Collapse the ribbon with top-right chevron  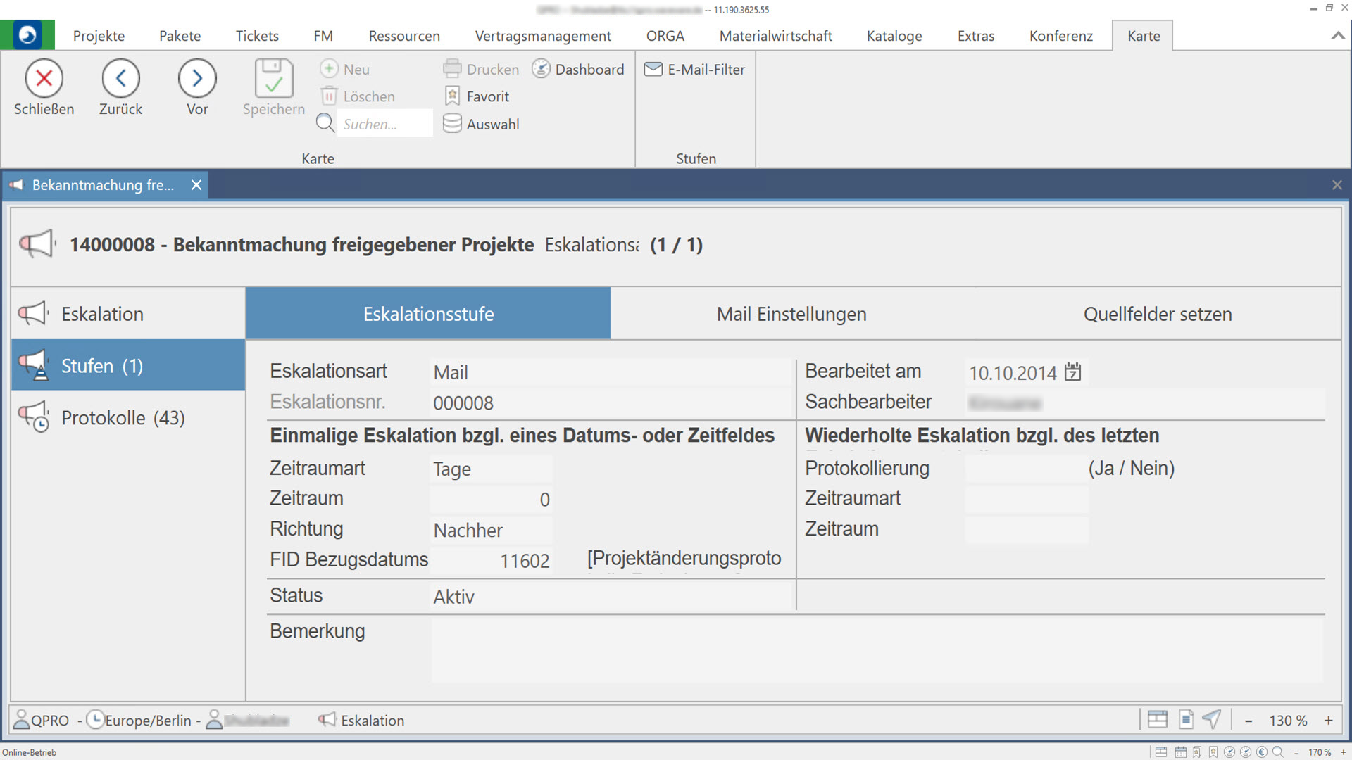pos(1337,36)
